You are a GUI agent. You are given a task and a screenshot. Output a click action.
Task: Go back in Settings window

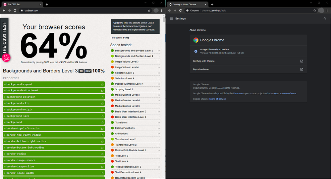[x=169, y=10]
